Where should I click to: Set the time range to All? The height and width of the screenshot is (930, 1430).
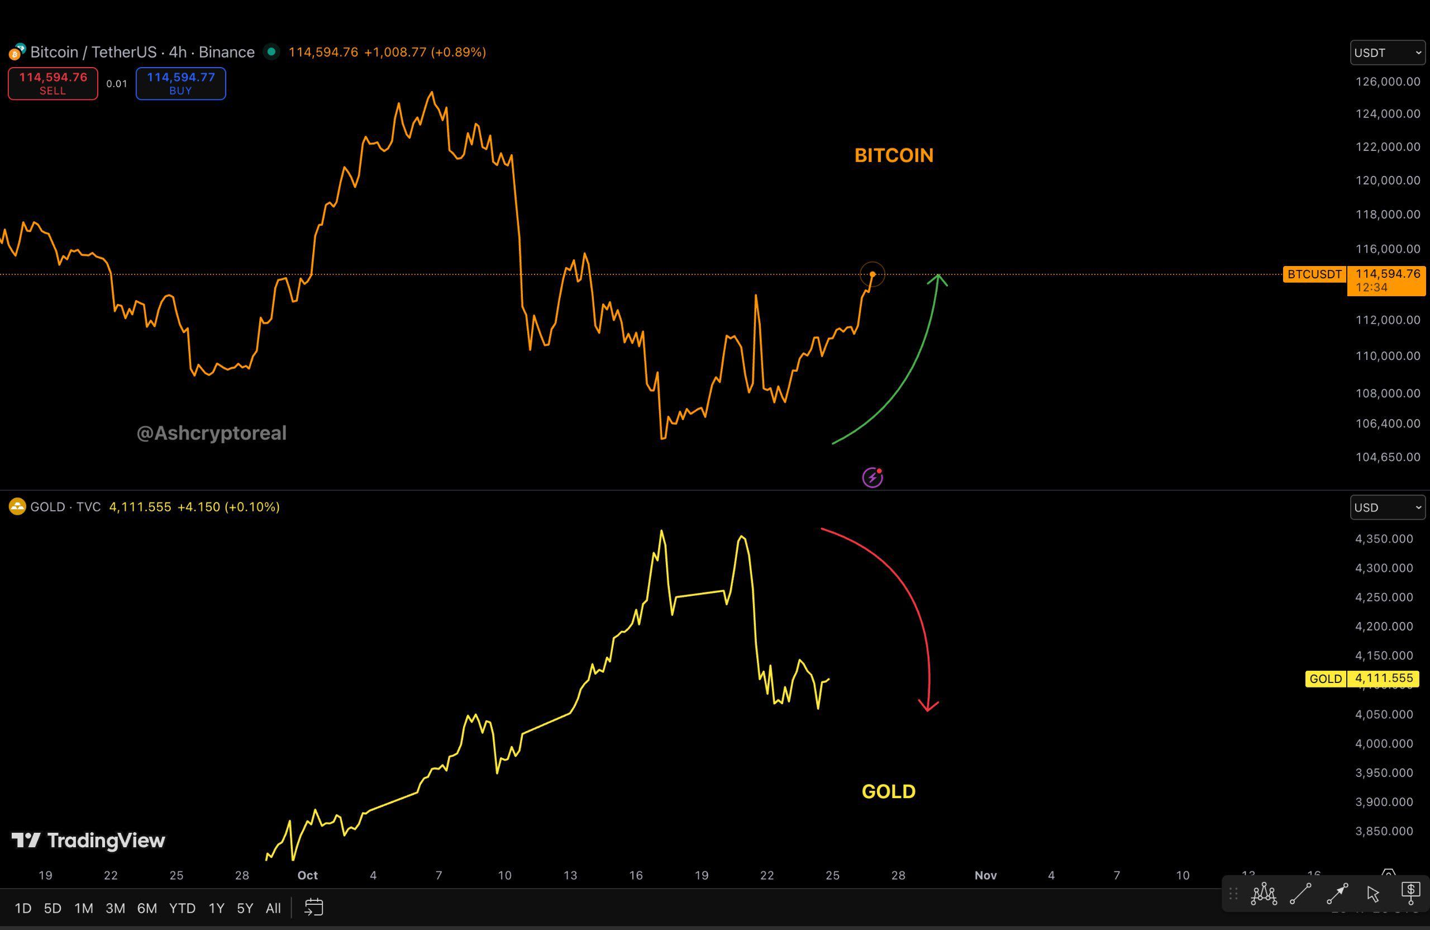[273, 908]
